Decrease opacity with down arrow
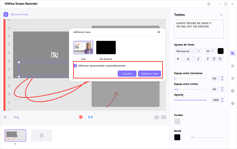The width and height of the screenshot is (237, 149). pyautogui.click(x=222, y=101)
